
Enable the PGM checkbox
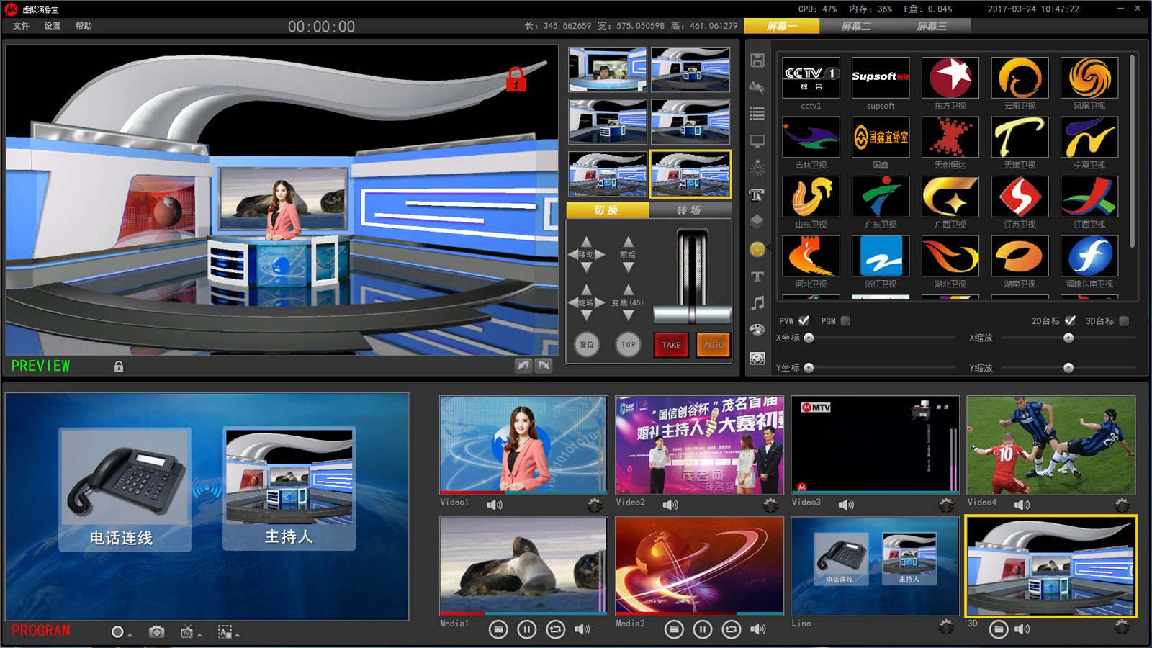[846, 321]
